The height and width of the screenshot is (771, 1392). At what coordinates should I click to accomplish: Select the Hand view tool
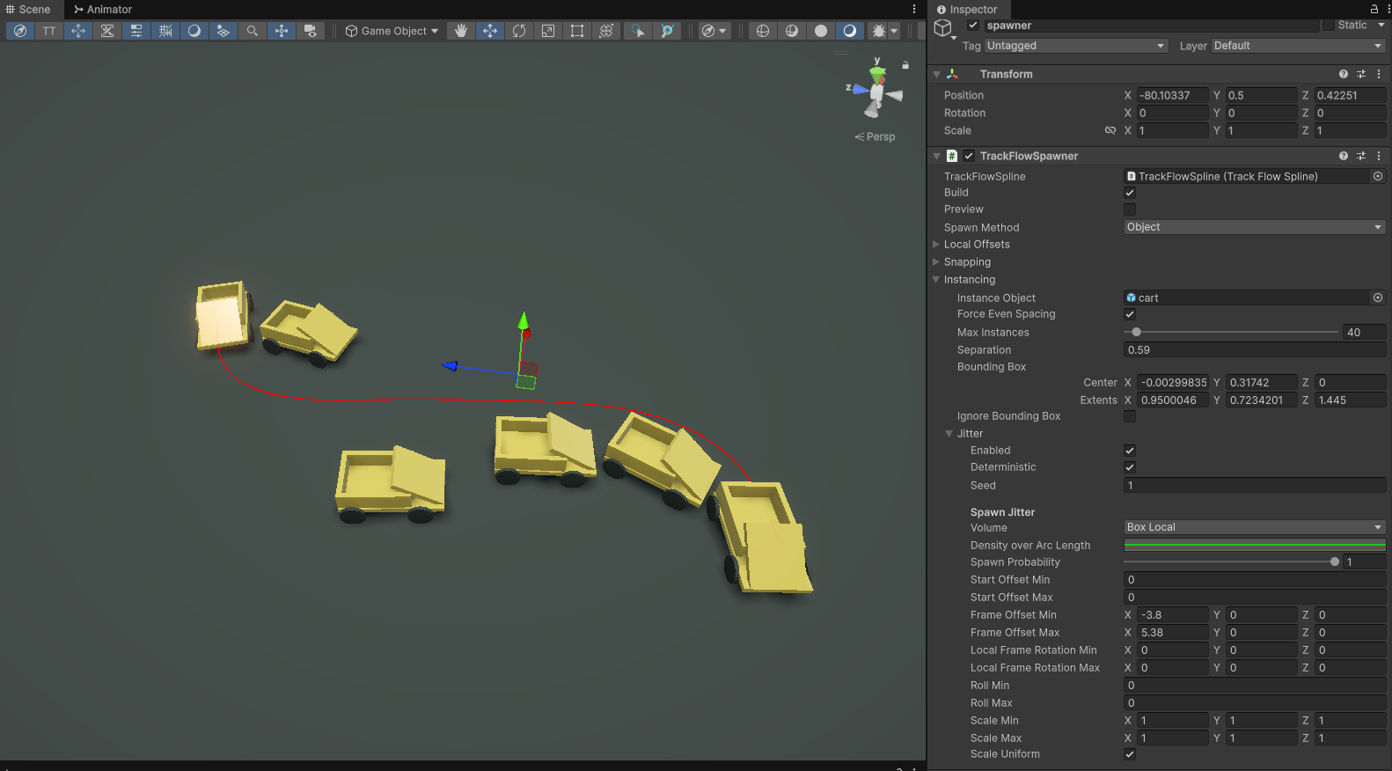(461, 31)
